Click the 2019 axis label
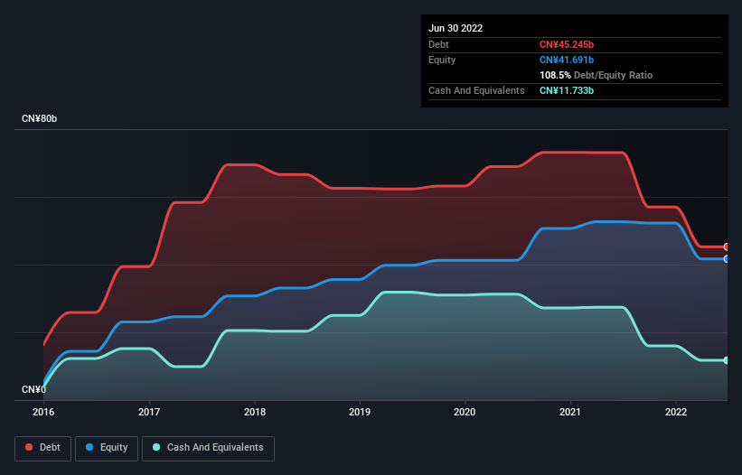Image resolution: width=742 pixels, height=475 pixels. point(360,412)
